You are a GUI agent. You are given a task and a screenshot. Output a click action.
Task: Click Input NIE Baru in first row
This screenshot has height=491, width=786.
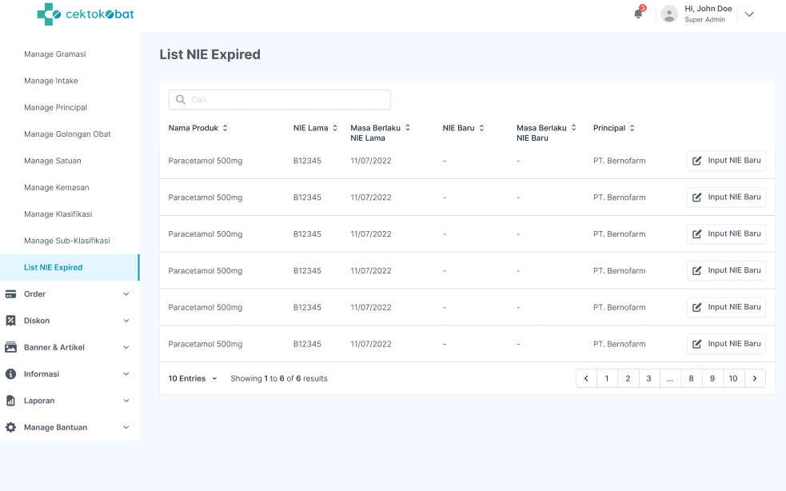click(x=726, y=161)
